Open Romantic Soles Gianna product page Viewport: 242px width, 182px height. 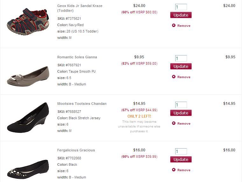click(x=77, y=57)
